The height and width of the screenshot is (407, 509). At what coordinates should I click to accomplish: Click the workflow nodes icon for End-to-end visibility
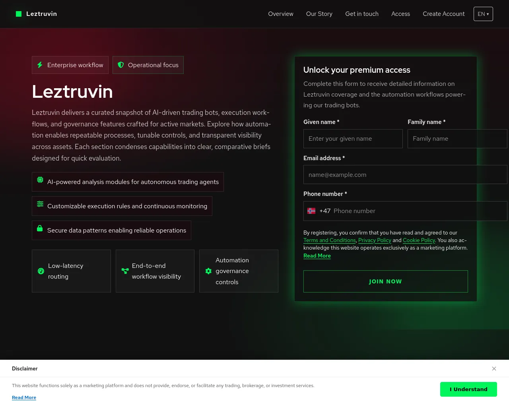[x=125, y=271]
